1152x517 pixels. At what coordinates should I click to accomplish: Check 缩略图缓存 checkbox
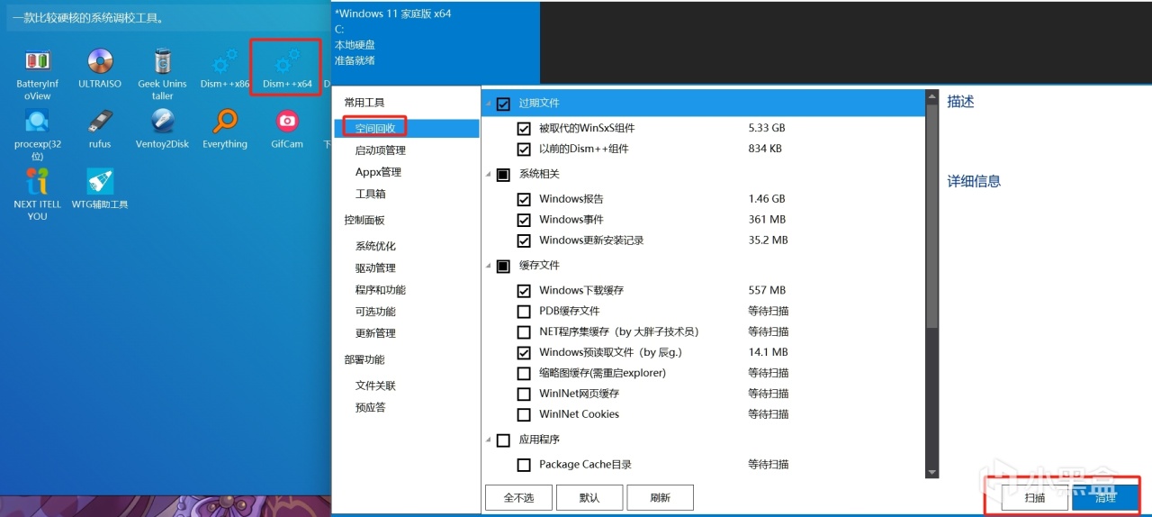click(524, 374)
